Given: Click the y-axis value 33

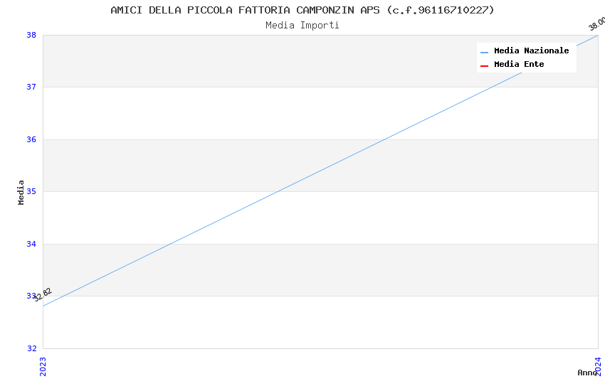Looking at the screenshot, I should pos(31,296).
